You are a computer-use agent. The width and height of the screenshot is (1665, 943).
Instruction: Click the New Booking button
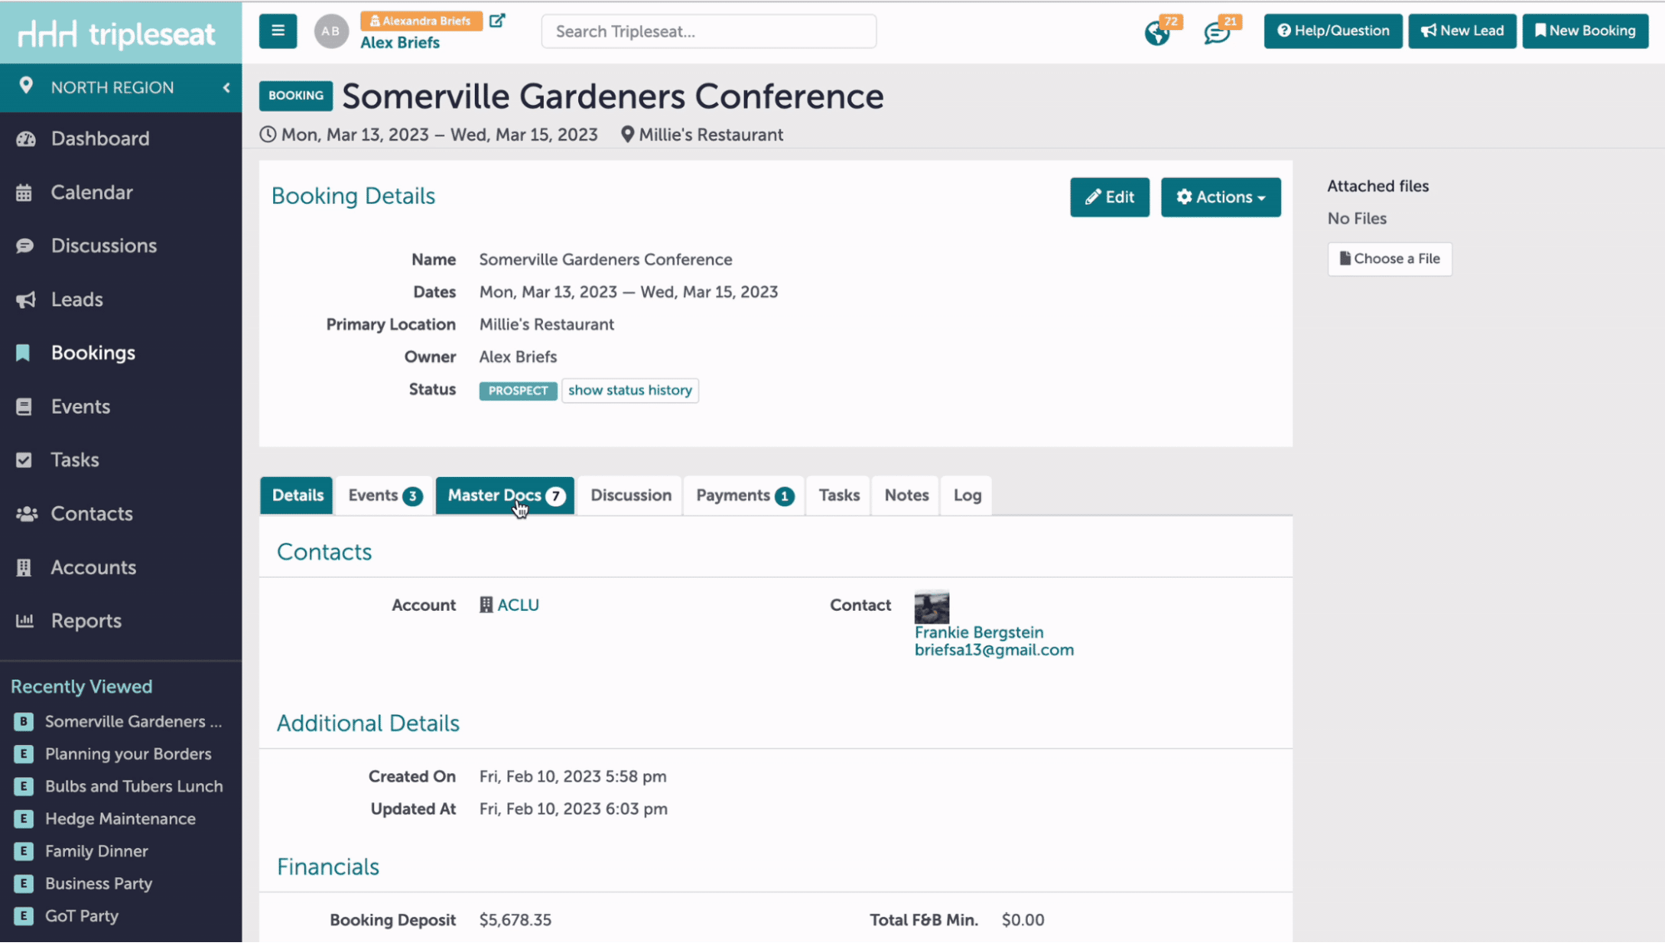[1584, 31]
